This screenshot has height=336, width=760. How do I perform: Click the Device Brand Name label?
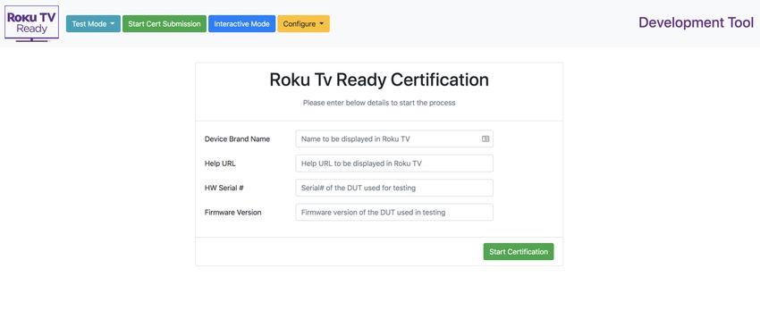(237, 139)
